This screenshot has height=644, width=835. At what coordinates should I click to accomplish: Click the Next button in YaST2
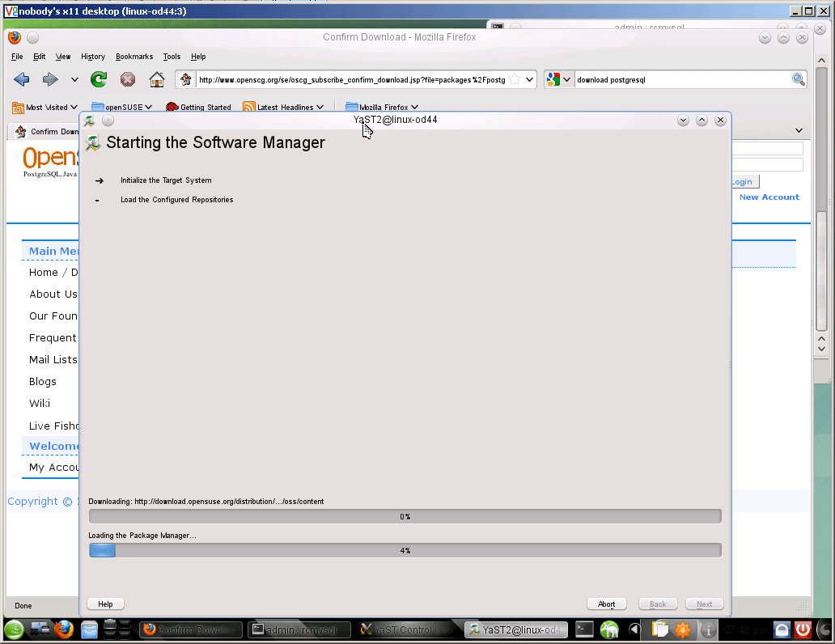click(705, 604)
